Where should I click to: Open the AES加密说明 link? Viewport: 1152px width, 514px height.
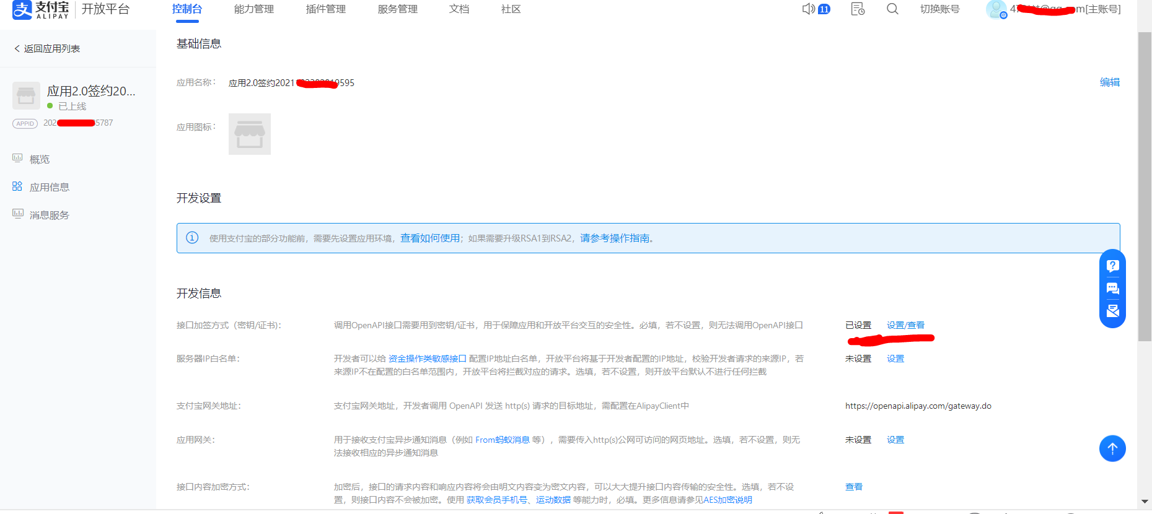728,500
